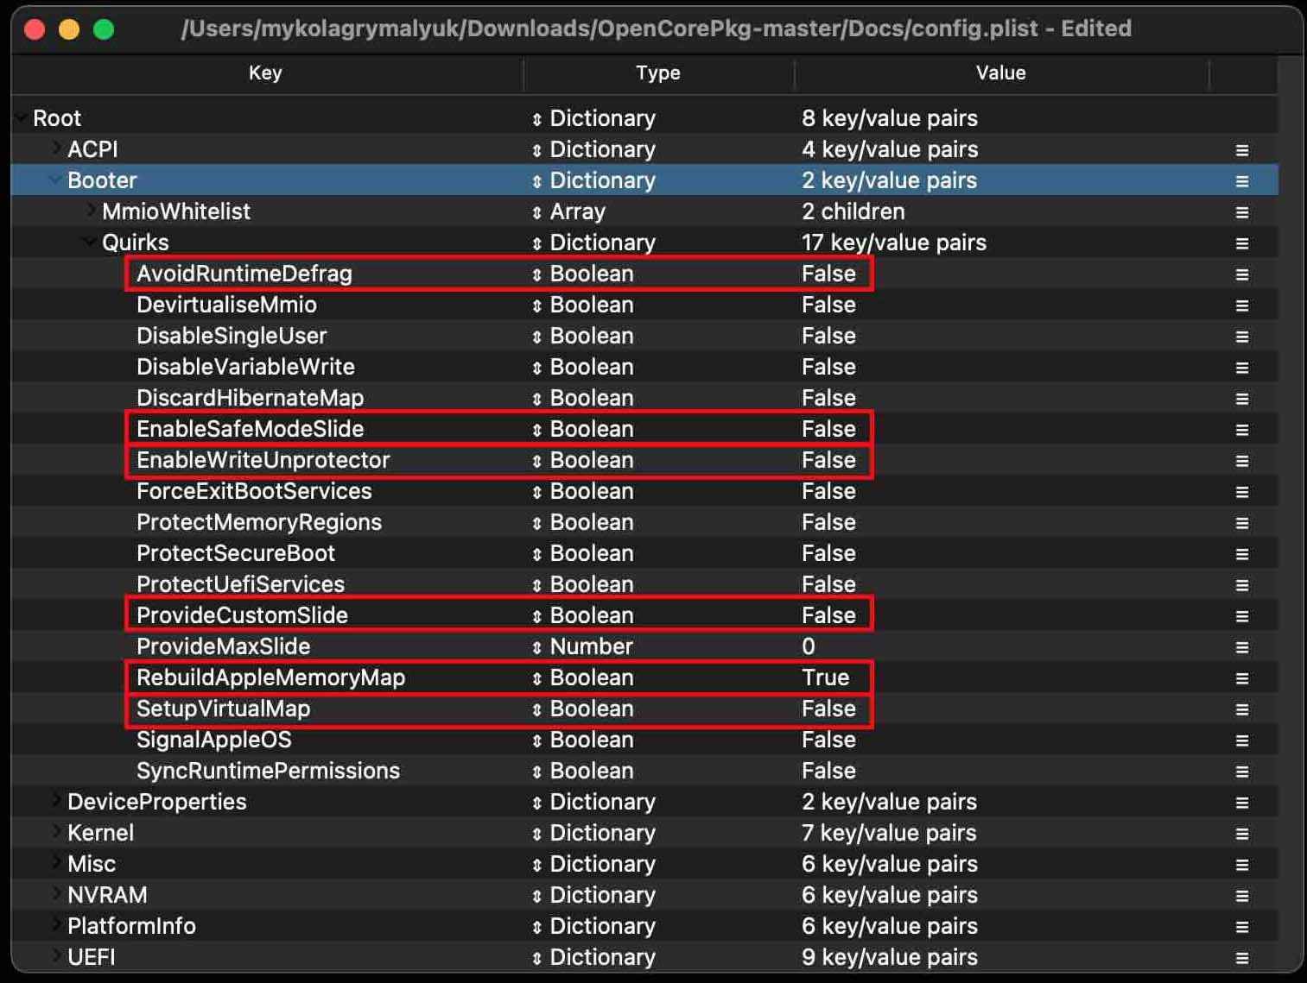This screenshot has height=983, width=1307.
Task: Expand the NVRAM dictionary
Action: pyautogui.click(x=56, y=894)
